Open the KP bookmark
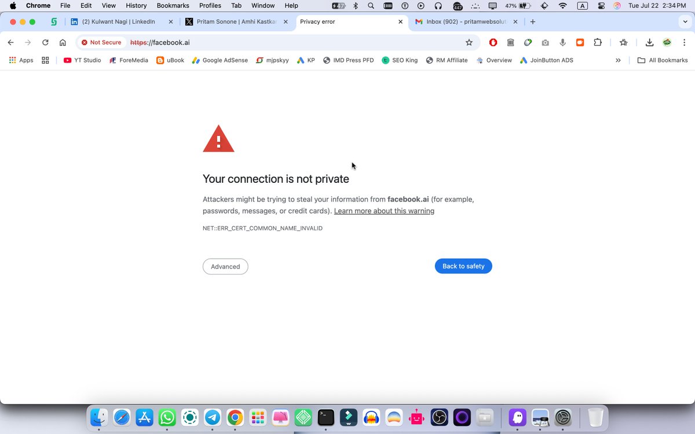The image size is (695, 434). pyautogui.click(x=306, y=60)
